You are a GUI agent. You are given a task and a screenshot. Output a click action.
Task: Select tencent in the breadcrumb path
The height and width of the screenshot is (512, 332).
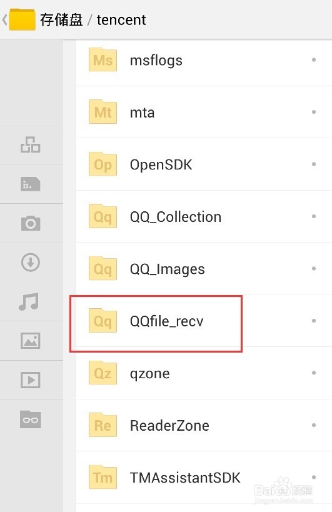[121, 20]
